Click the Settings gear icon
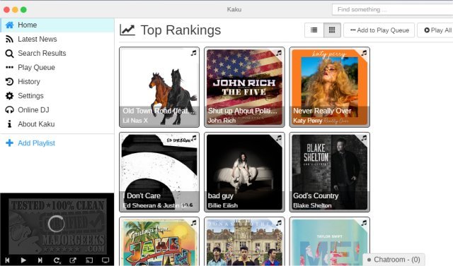 click(9, 96)
